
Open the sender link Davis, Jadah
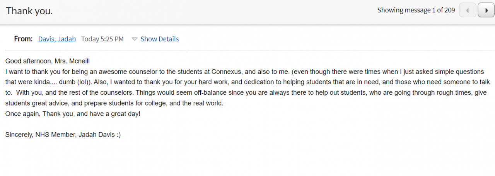(x=57, y=39)
